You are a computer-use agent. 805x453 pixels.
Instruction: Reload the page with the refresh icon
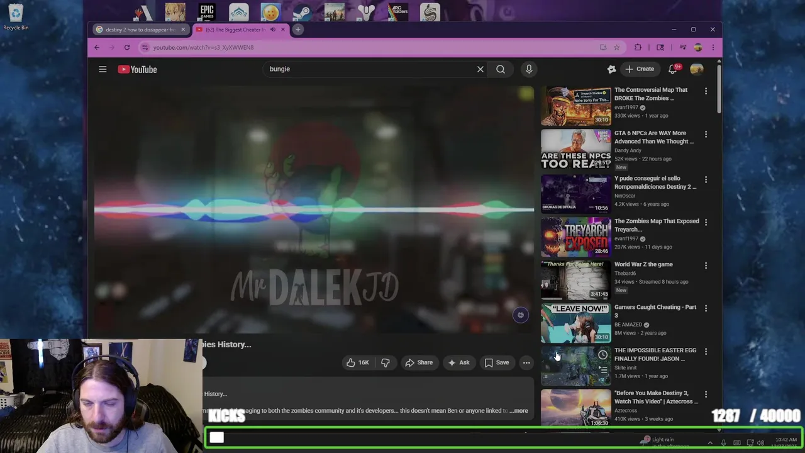tap(127, 47)
